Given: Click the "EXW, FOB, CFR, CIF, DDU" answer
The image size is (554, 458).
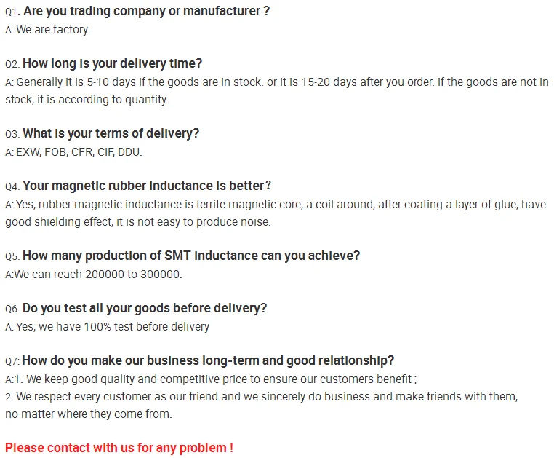Looking at the screenshot, I should (79, 152).
